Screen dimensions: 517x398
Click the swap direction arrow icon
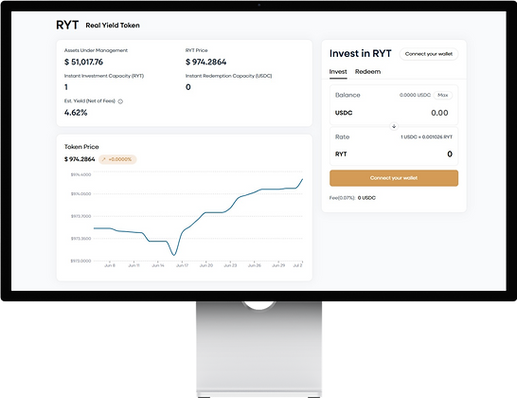click(x=394, y=126)
